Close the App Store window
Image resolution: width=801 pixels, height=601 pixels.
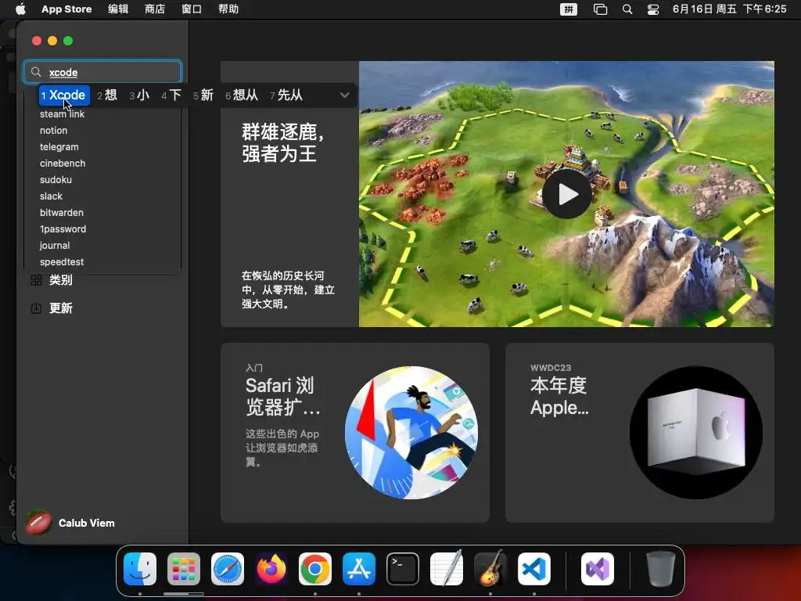tap(36, 41)
